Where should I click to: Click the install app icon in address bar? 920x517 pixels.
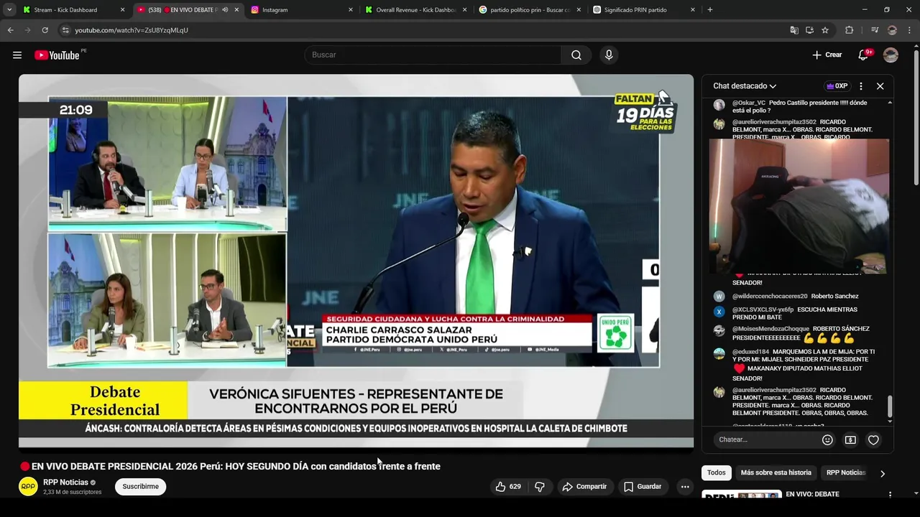[x=809, y=30]
